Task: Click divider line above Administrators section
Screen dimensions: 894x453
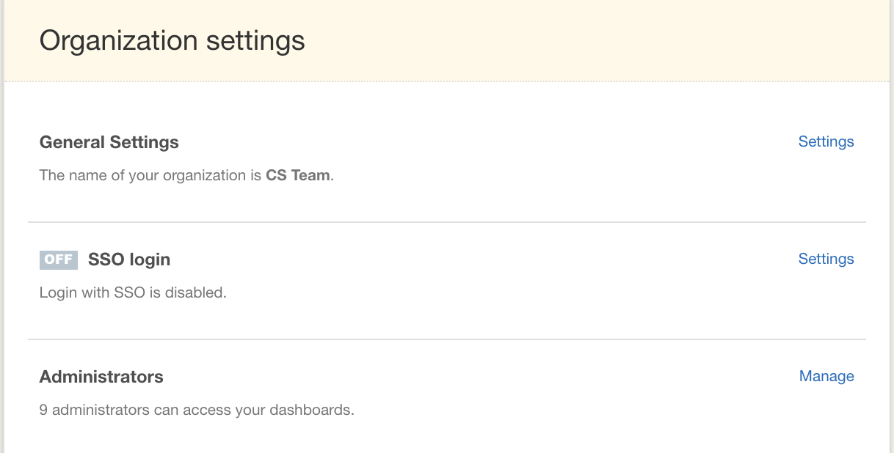Action: (447, 339)
